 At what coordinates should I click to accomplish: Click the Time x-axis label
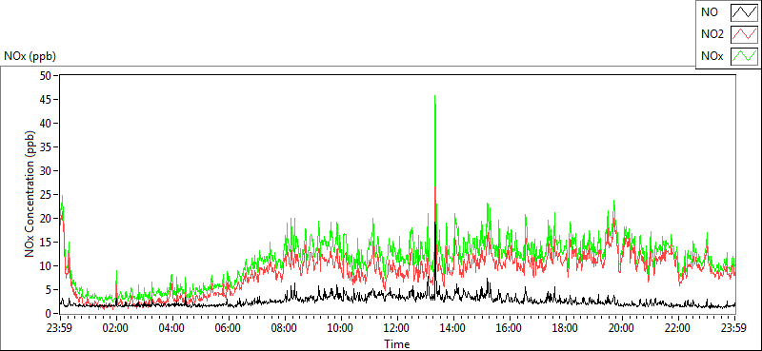[x=397, y=344]
